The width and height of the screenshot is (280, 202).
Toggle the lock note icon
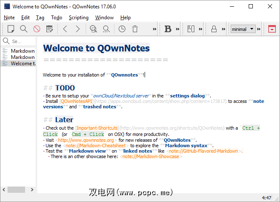pos(214,29)
